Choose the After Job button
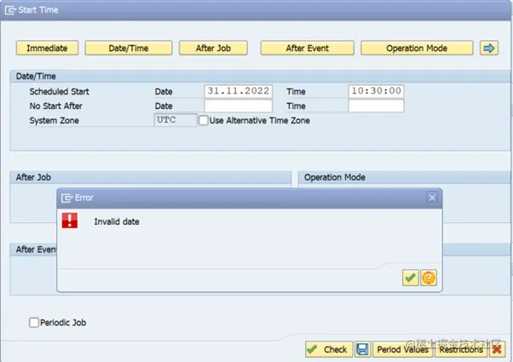 pyautogui.click(x=213, y=48)
